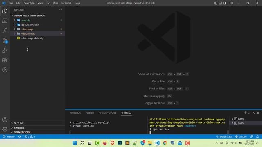Open Explorer's more actions ellipsis

pos(61,10)
